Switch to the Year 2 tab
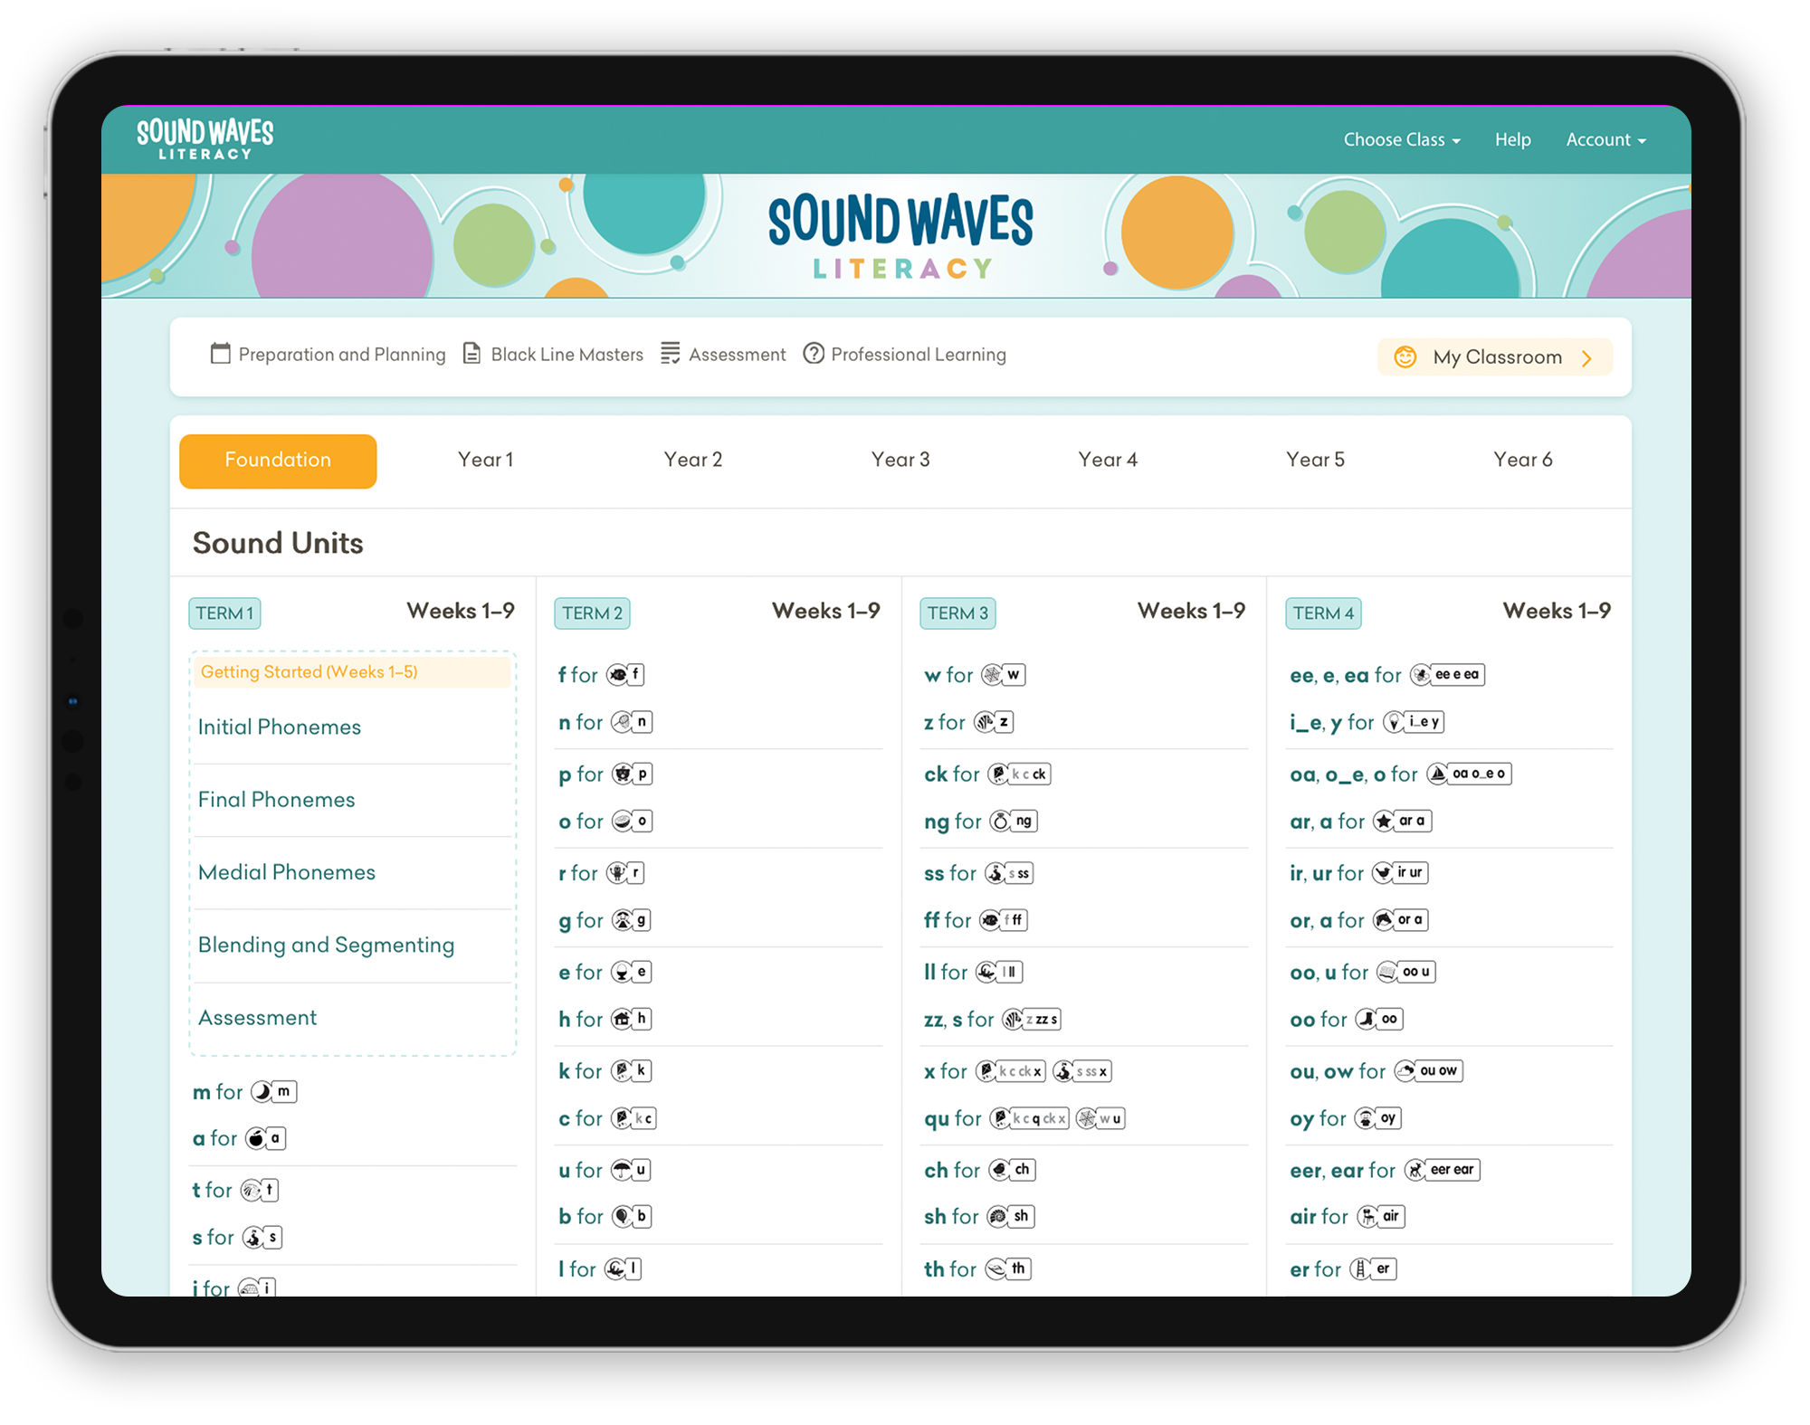 pyautogui.click(x=693, y=461)
